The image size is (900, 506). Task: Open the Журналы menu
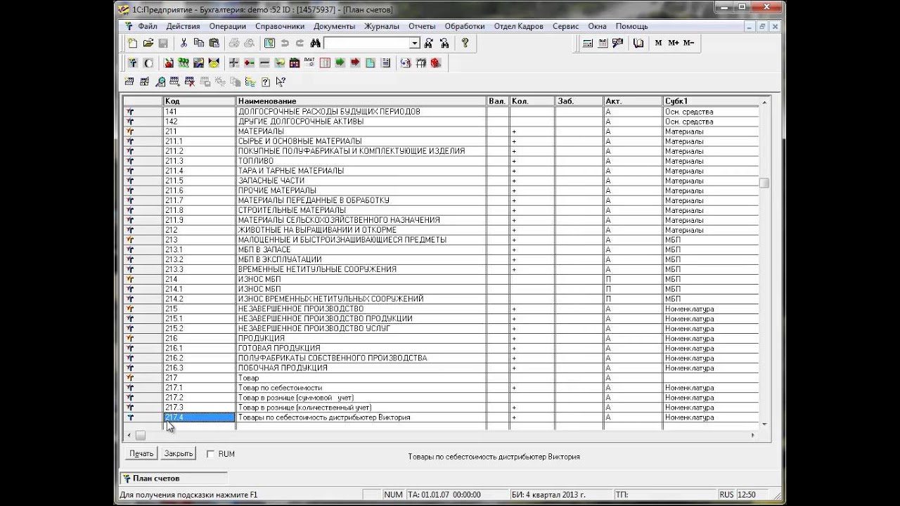(382, 26)
